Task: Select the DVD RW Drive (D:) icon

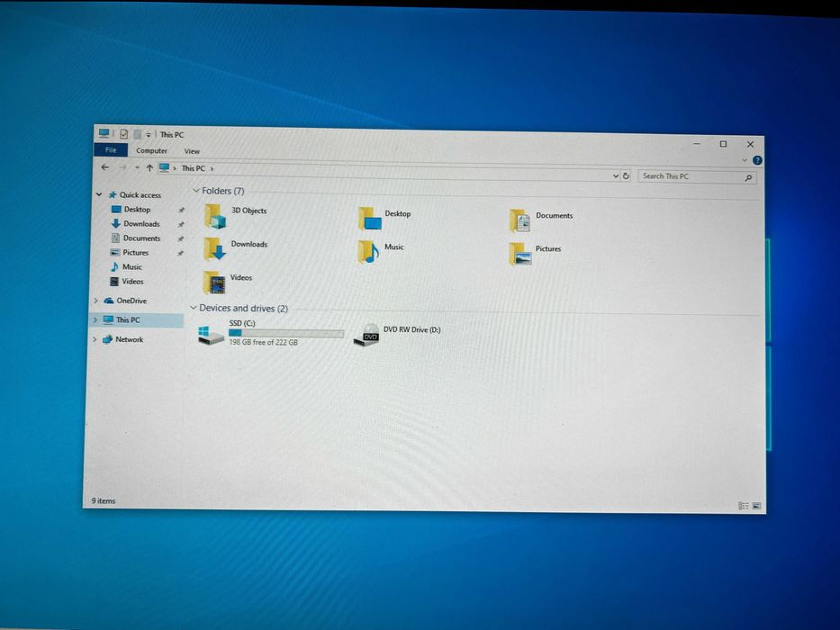Action: (x=367, y=335)
